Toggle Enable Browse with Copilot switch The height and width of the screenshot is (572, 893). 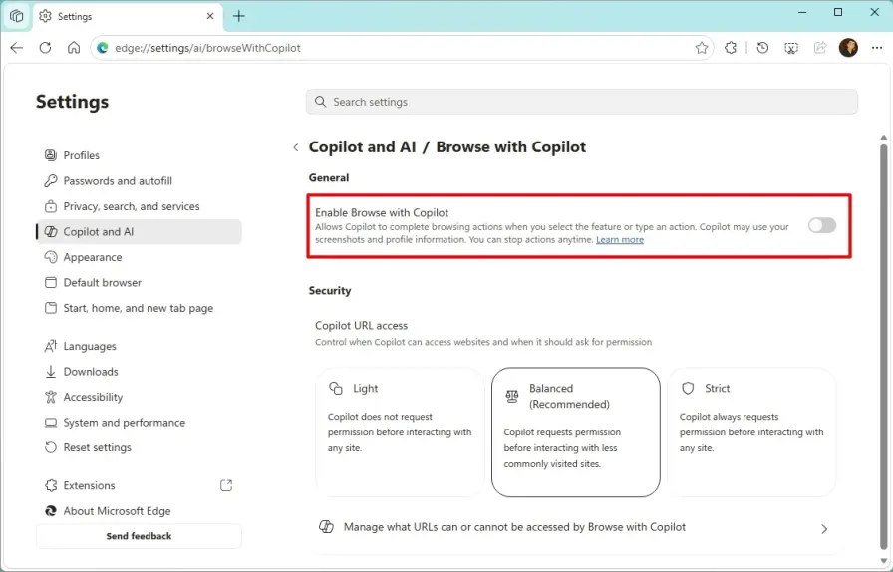click(822, 225)
